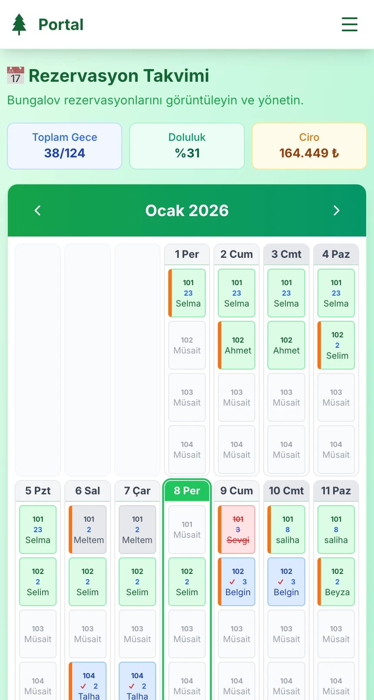
Task: Open Ahmet's 102 reservation on 2 Cum
Action: click(x=237, y=345)
